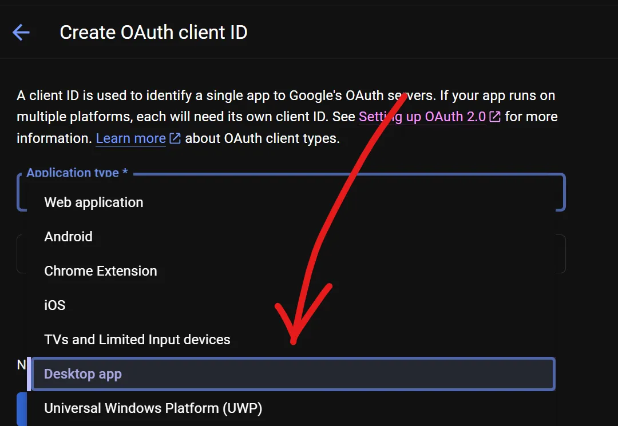Go back using the arrow icon
The image size is (618, 426).
[21, 32]
